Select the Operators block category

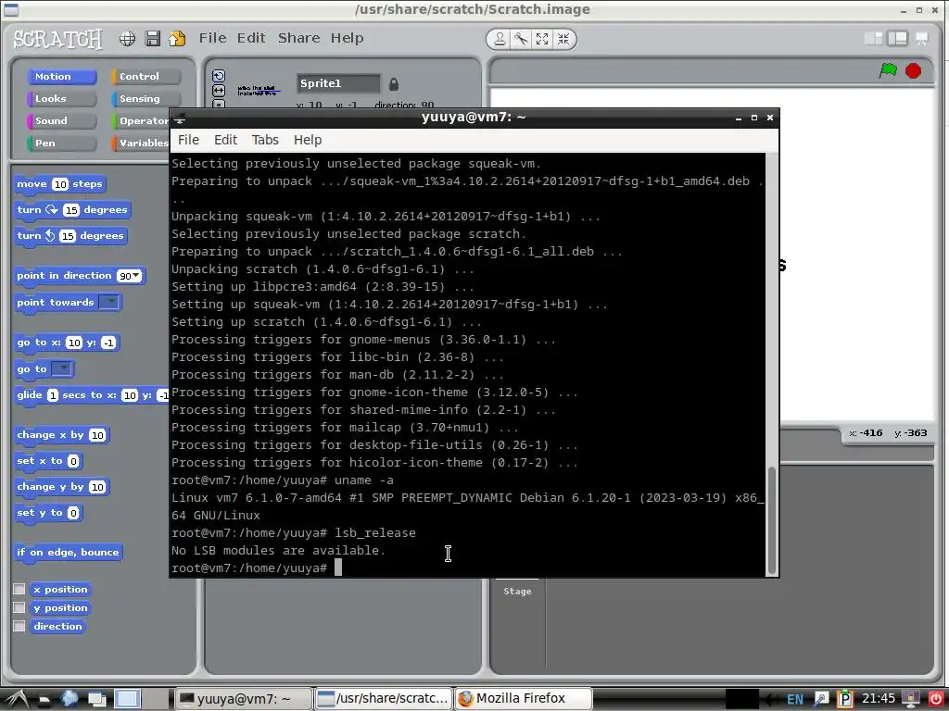click(x=141, y=121)
